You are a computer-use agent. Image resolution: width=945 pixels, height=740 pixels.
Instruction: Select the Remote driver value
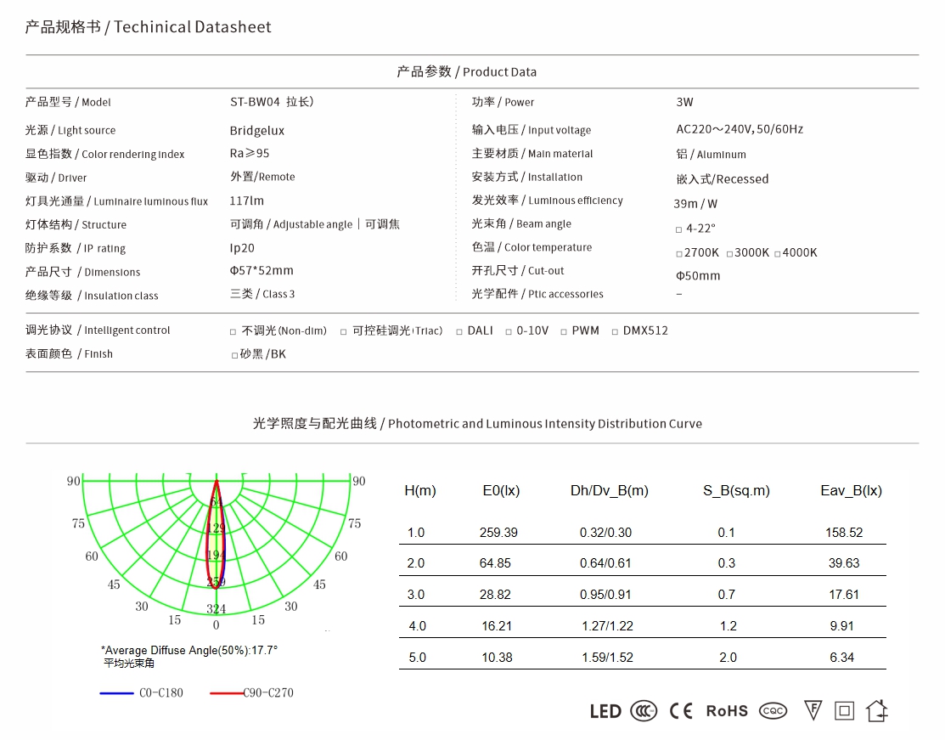coord(262,177)
